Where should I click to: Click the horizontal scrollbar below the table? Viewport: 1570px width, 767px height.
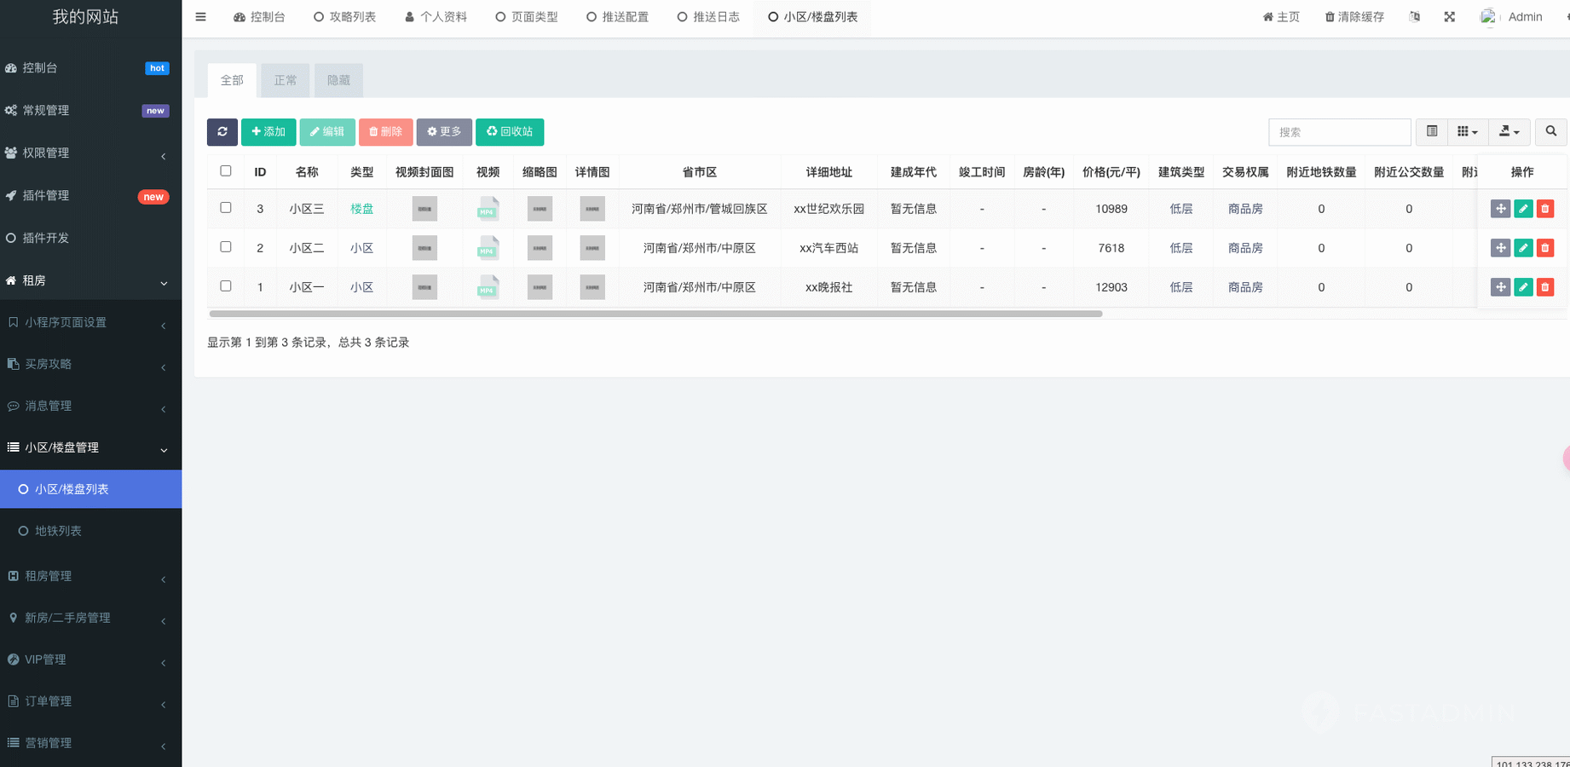(x=655, y=314)
